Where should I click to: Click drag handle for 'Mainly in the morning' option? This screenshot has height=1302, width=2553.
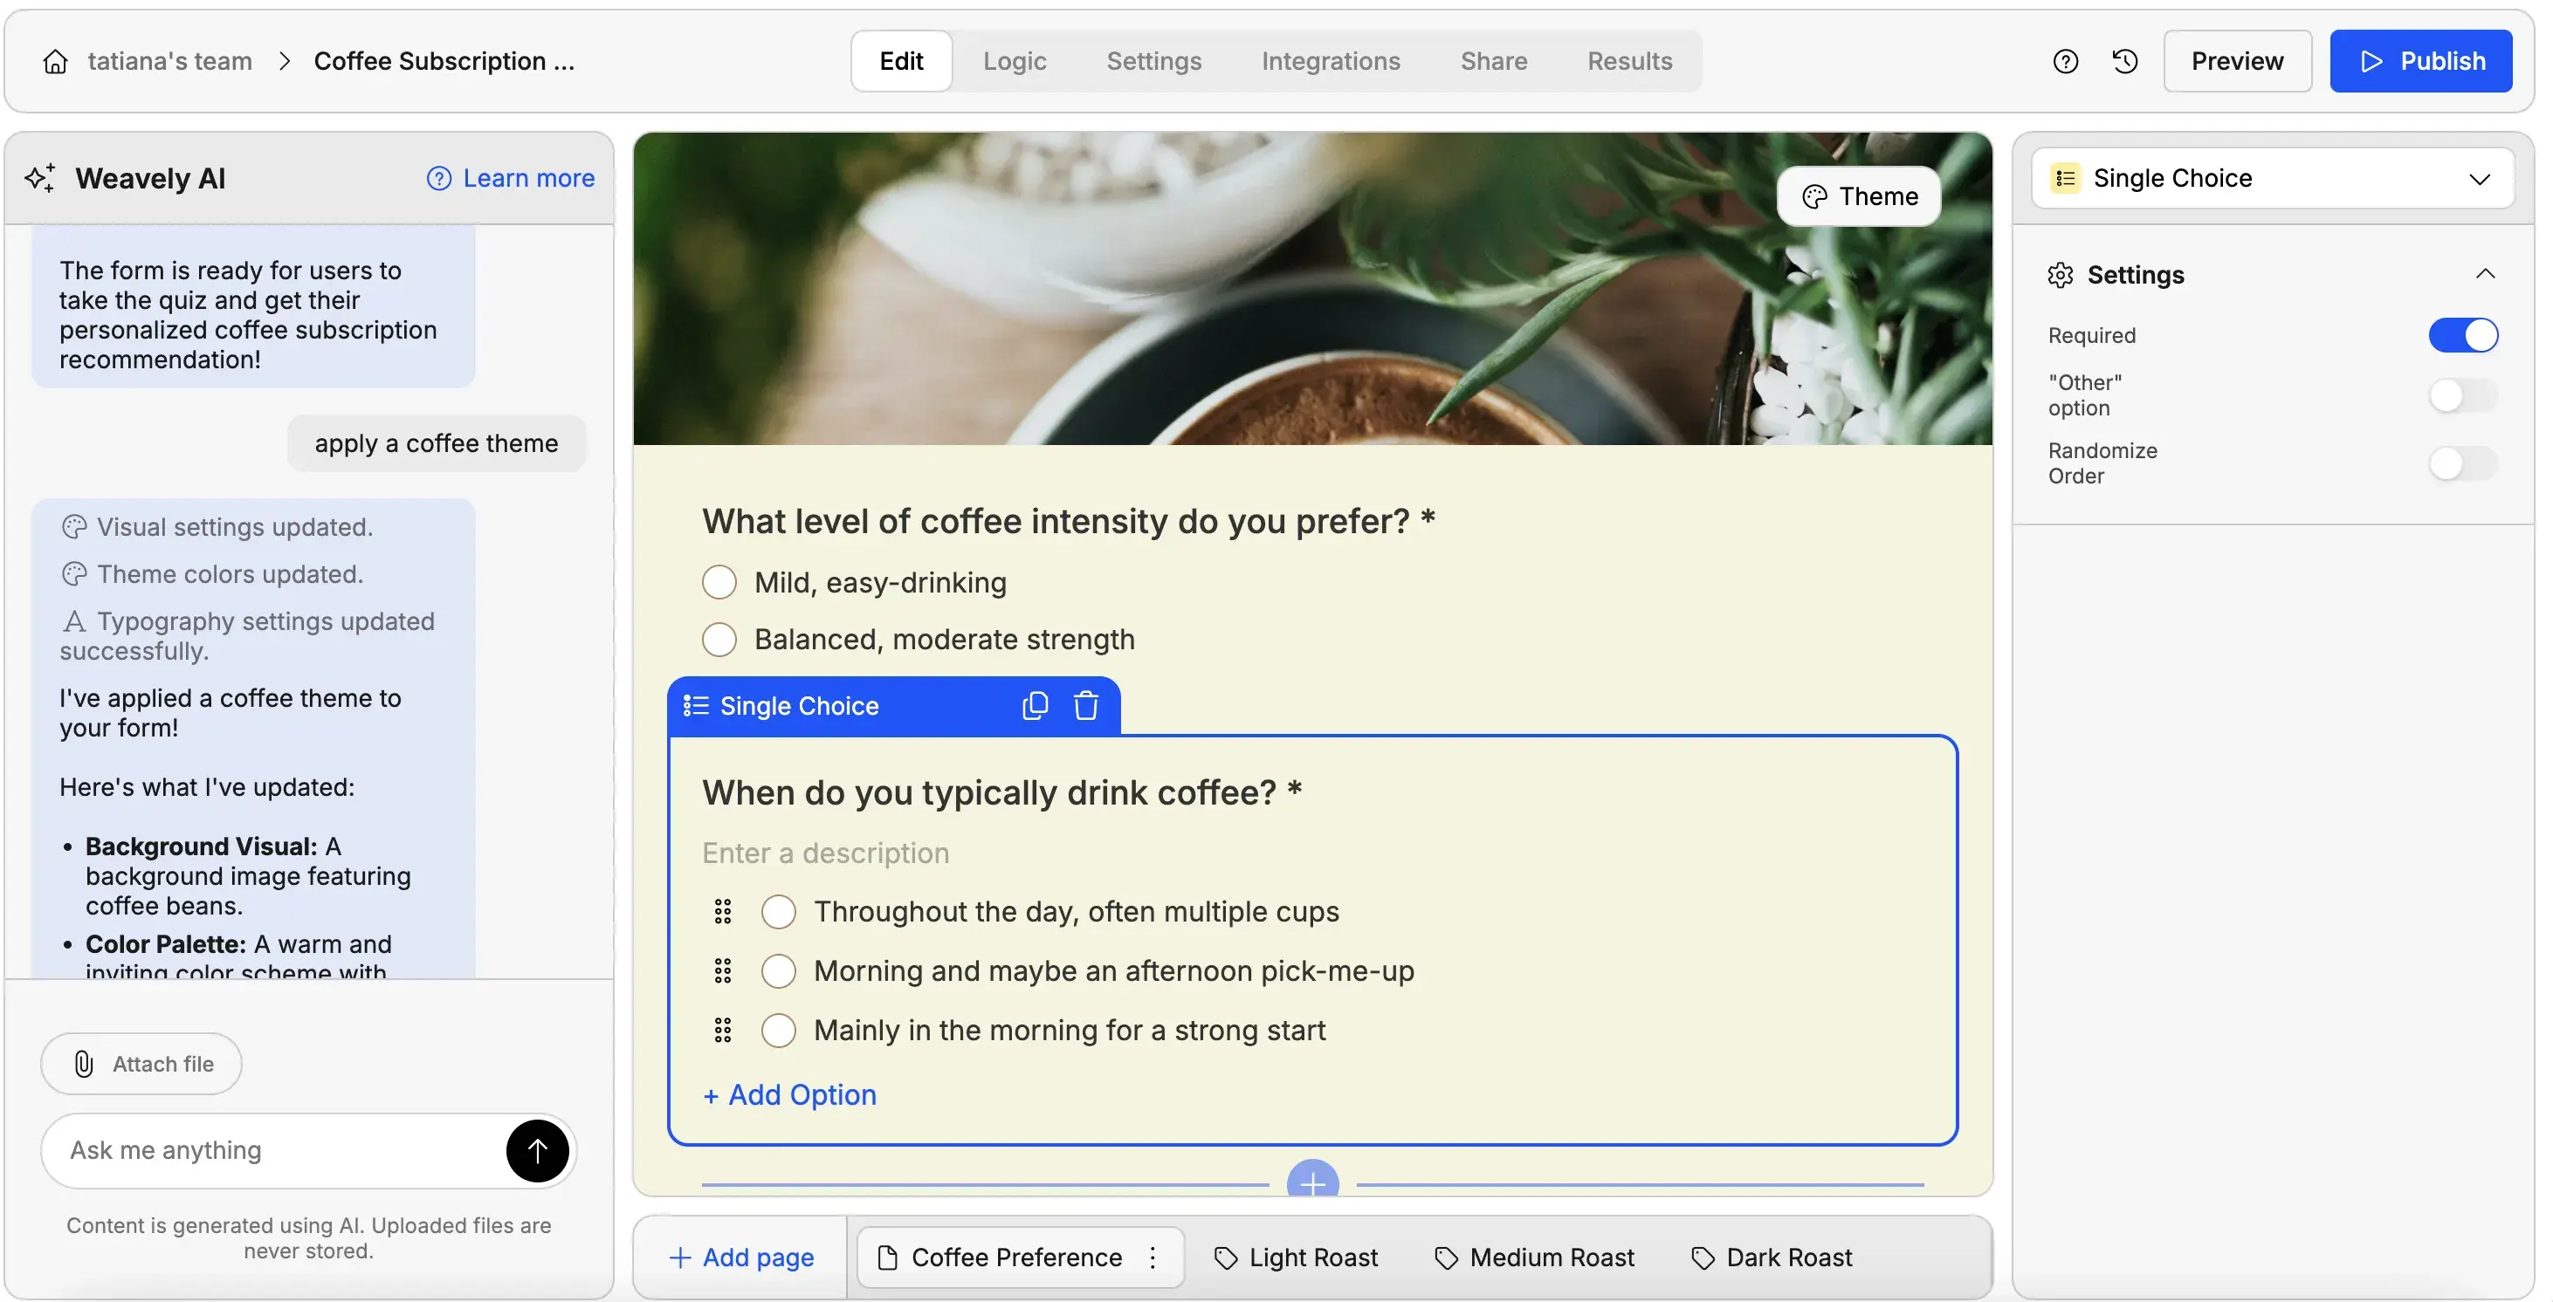(x=722, y=1031)
